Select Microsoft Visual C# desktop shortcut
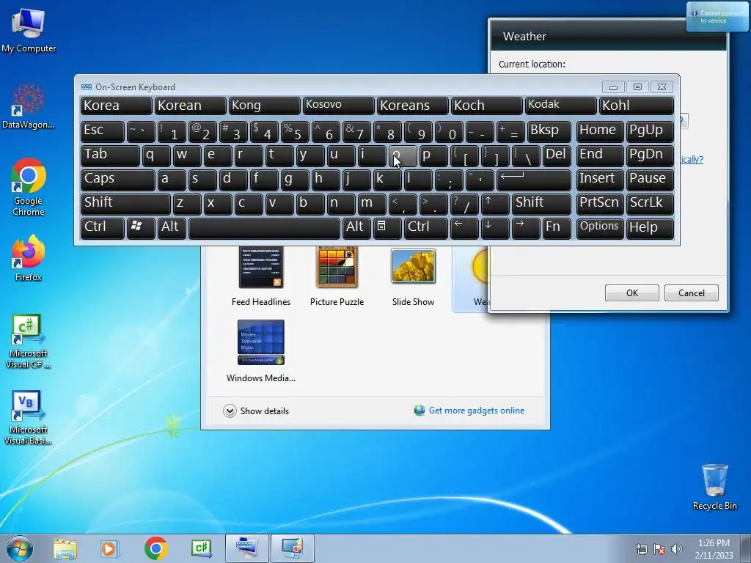Image resolution: width=751 pixels, height=563 pixels. click(28, 342)
